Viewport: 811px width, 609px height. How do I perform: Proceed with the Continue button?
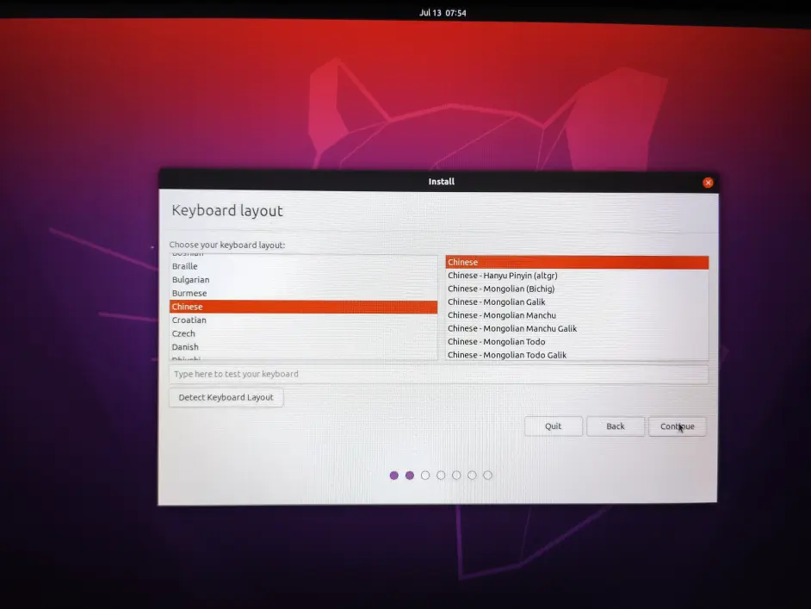point(677,427)
